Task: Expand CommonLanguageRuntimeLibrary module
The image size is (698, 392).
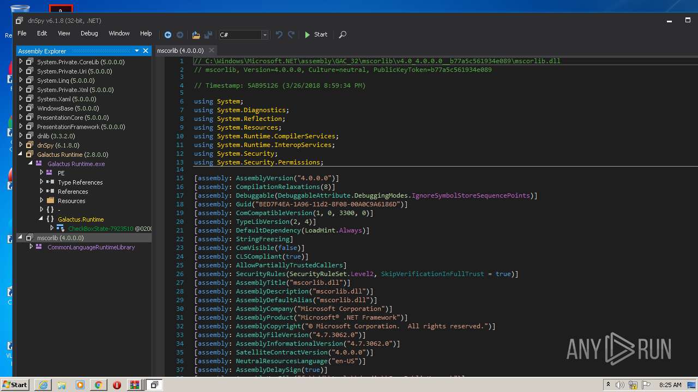Action: pos(31,247)
